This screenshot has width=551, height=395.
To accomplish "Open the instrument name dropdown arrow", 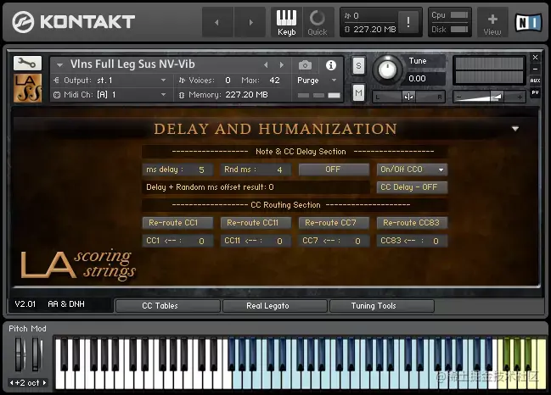I will 59,65.
